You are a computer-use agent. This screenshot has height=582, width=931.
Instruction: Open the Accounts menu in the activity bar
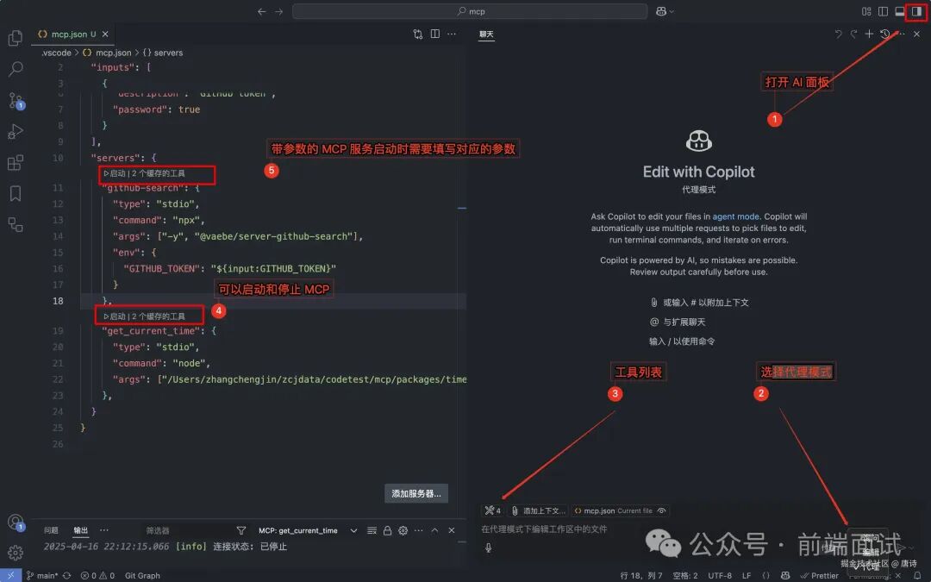(16, 522)
